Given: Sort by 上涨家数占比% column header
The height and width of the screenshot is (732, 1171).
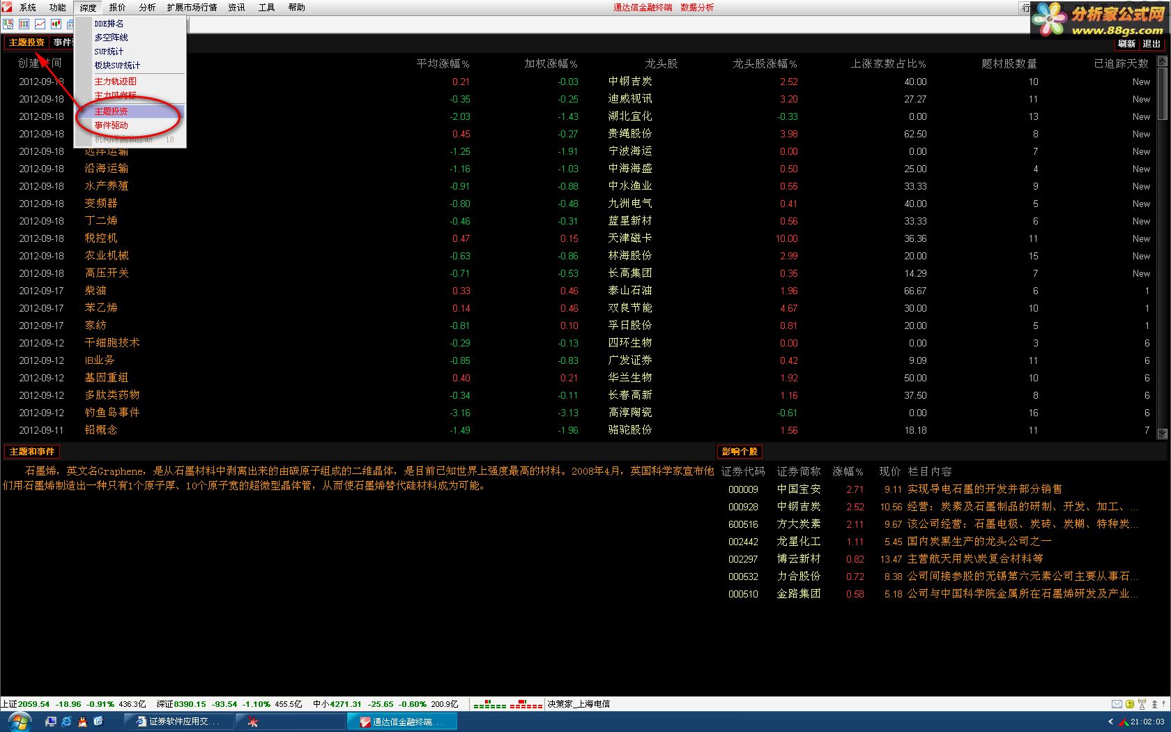Looking at the screenshot, I should pos(888,63).
